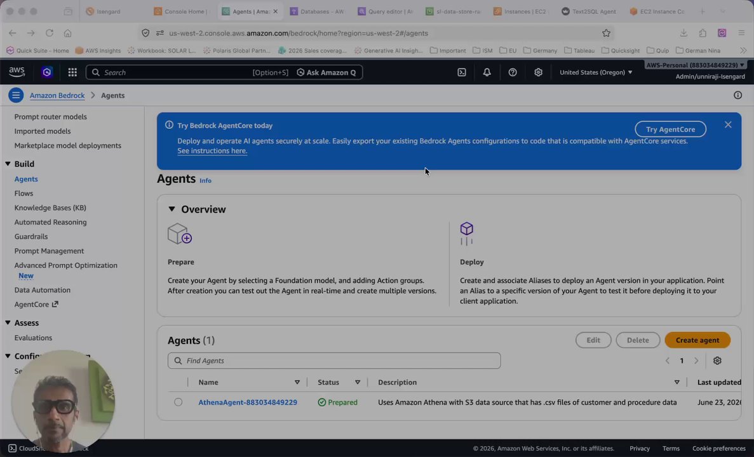Collapse the Build navigation section

point(8,164)
